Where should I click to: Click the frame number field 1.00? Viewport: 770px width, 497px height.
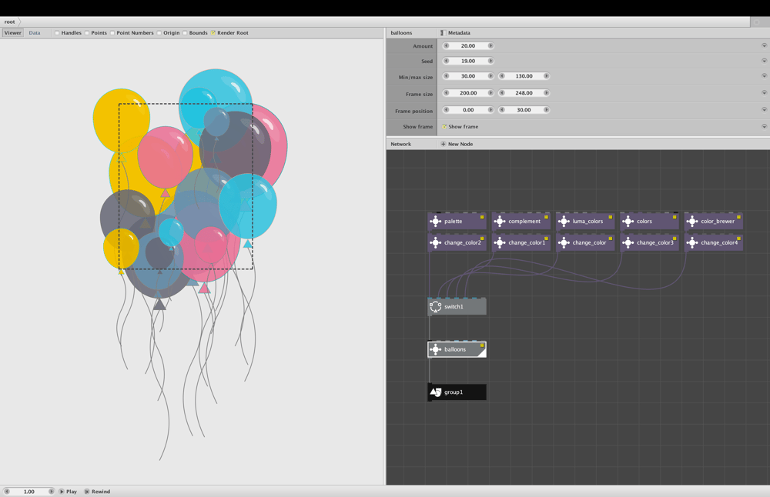[x=29, y=491]
